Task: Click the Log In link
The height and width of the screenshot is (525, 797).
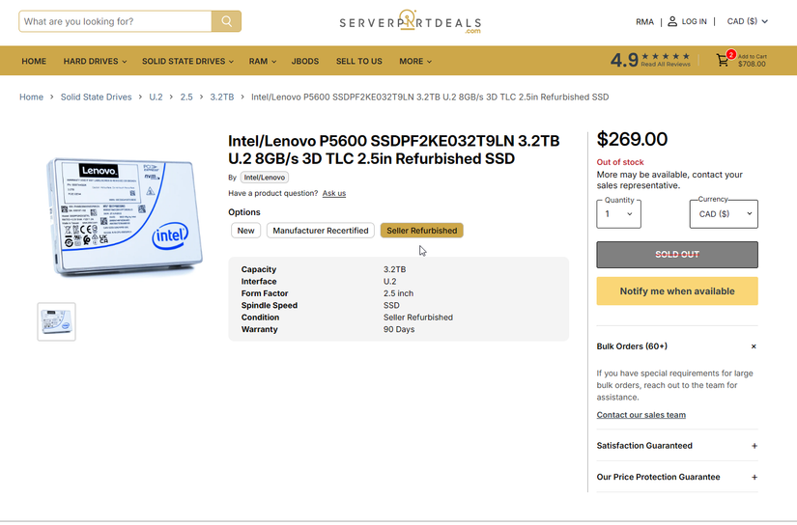Action: (694, 21)
